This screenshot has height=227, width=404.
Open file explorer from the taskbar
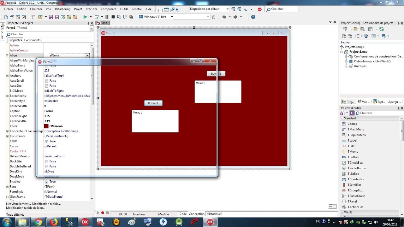tap(22, 222)
